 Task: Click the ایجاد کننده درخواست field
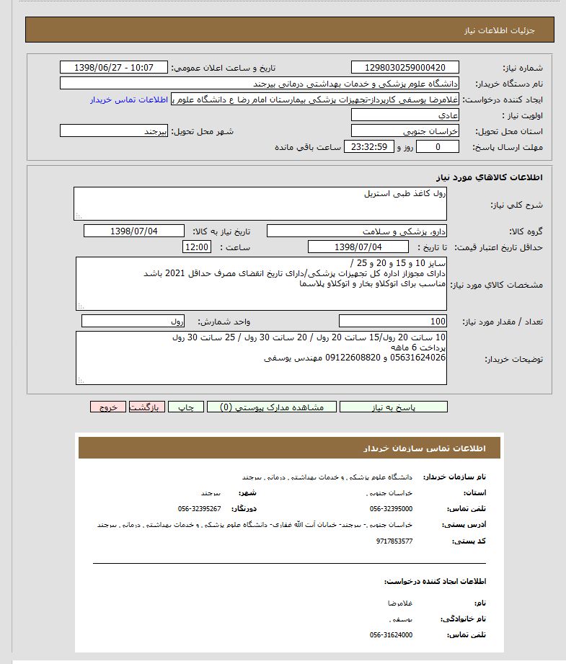point(316,99)
